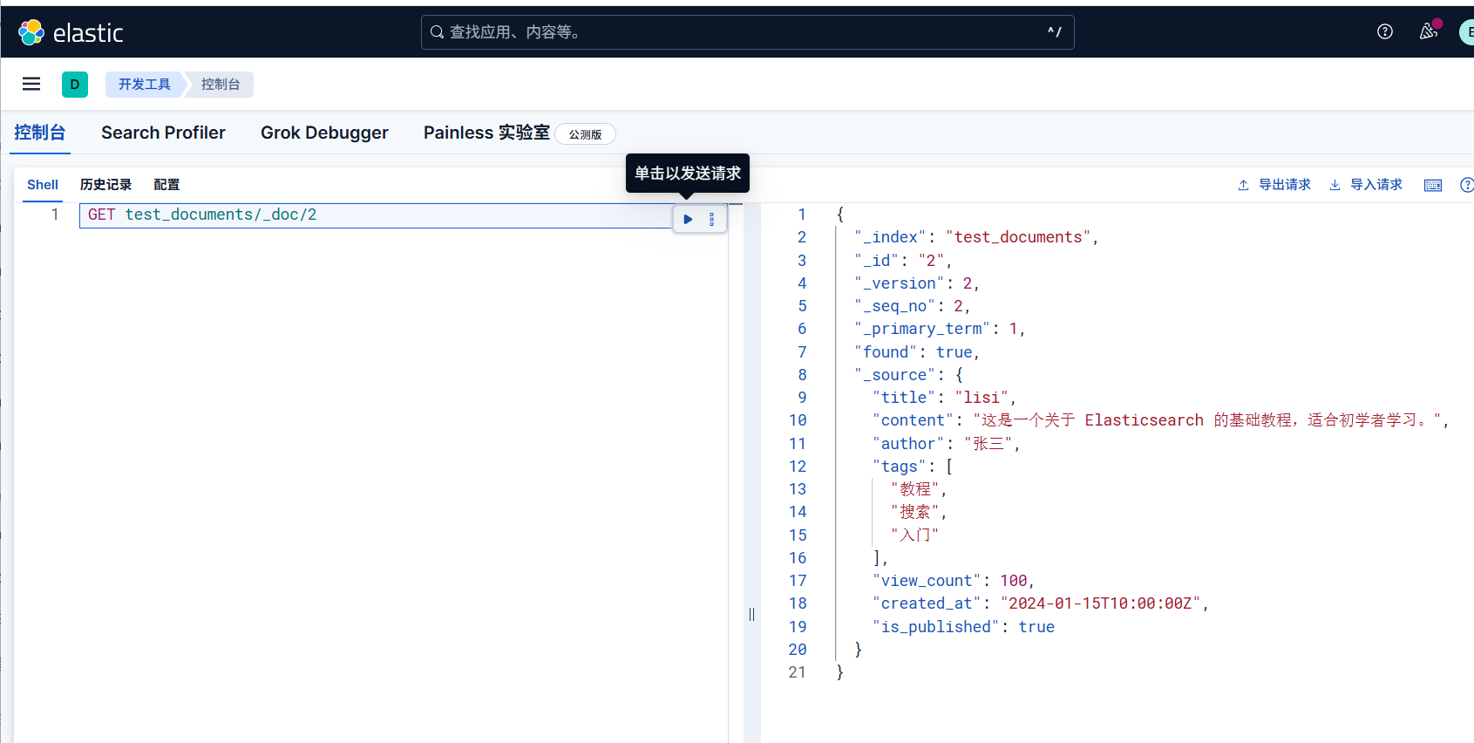
Task: Click the 开发工具 breadcrumb link
Action: point(145,84)
